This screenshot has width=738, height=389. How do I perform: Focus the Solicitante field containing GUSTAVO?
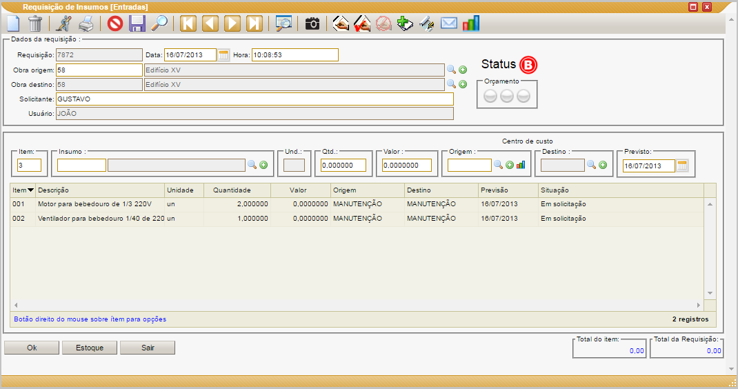click(255, 99)
